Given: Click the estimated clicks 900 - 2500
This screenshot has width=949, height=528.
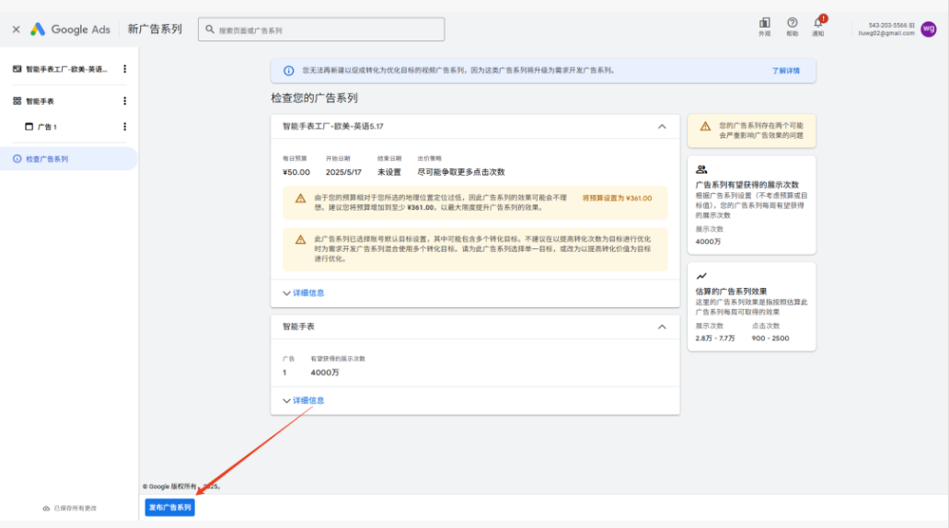Looking at the screenshot, I should (770, 339).
